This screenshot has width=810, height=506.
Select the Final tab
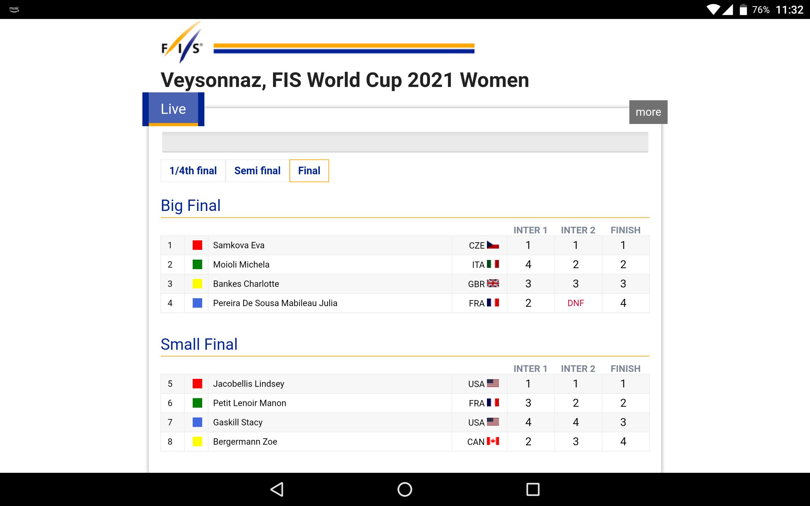pyautogui.click(x=309, y=171)
